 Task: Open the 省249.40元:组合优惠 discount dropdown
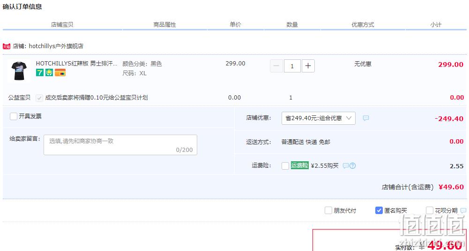coord(319,118)
